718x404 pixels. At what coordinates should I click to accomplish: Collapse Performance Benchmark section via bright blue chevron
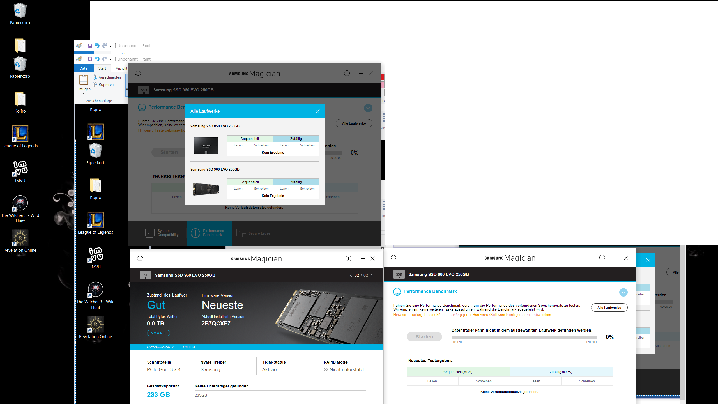[623, 292]
